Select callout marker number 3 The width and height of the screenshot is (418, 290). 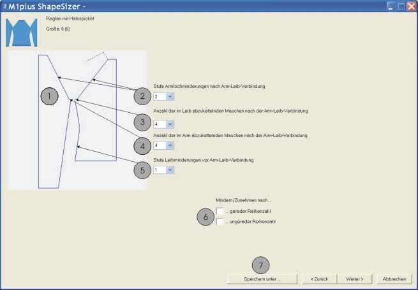(142, 122)
